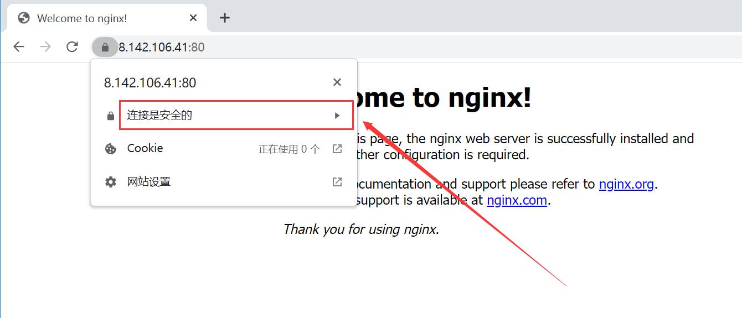The width and height of the screenshot is (742, 318).
Task: Click the 正在使用 0 个 cookie count
Action: tap(289, 149)
